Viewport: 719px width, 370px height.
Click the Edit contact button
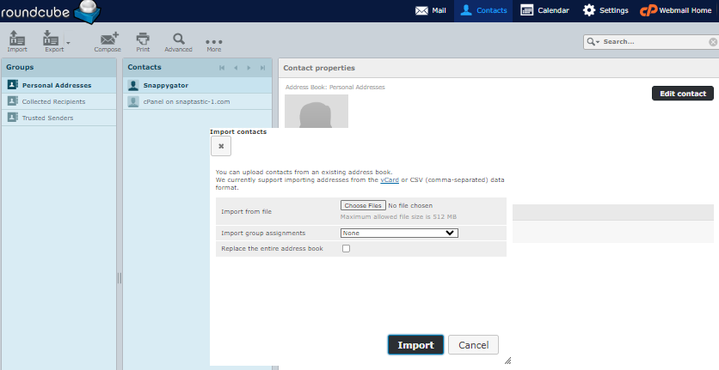tap(682, 94)
